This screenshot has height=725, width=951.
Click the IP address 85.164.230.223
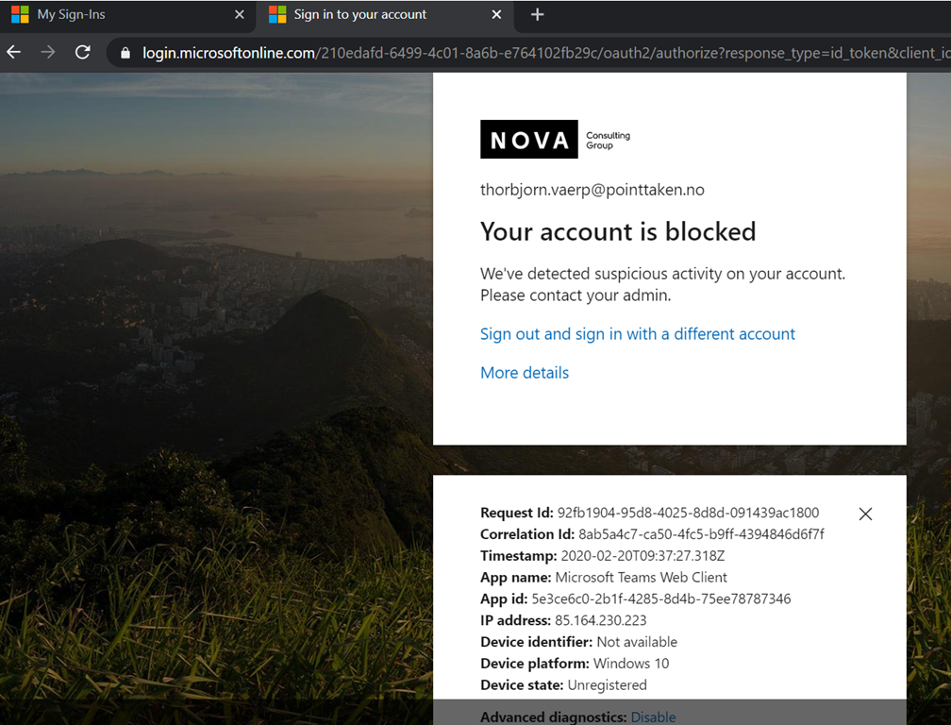[x=600, y=620]
